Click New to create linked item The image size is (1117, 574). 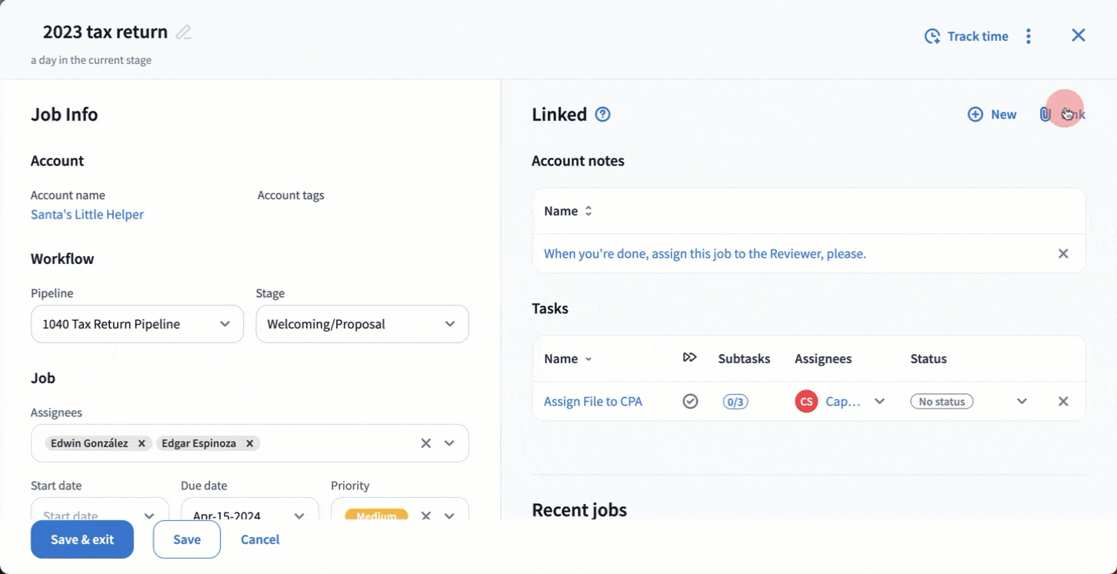pyautogui.click(x=992, y=115)
